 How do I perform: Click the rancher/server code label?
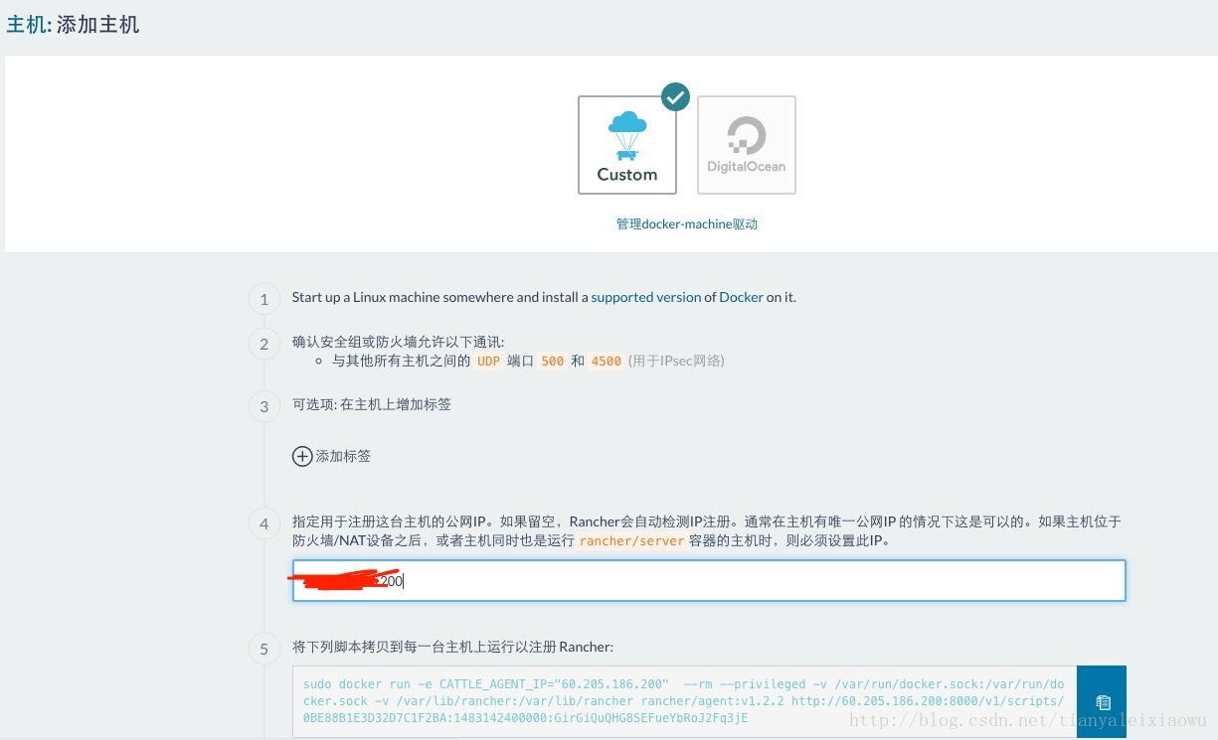click(631, 541)
